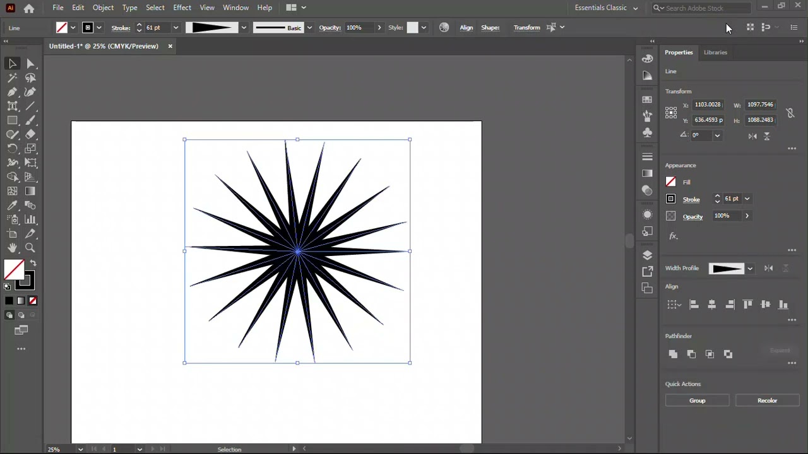808x454 pixels.
Task: Open Align To options dropdown
Action: [x=674, y=305]
